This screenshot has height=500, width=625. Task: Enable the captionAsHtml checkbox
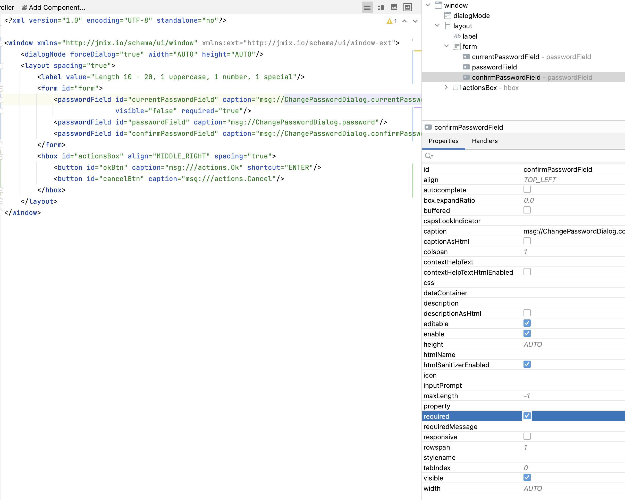point(527,241)
